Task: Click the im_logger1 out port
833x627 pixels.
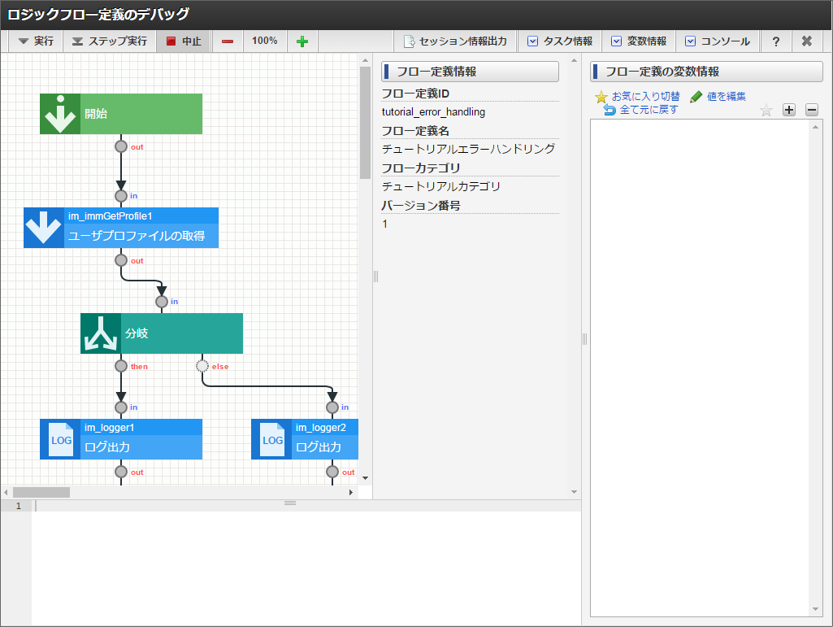Action: [x=121, y=472]
